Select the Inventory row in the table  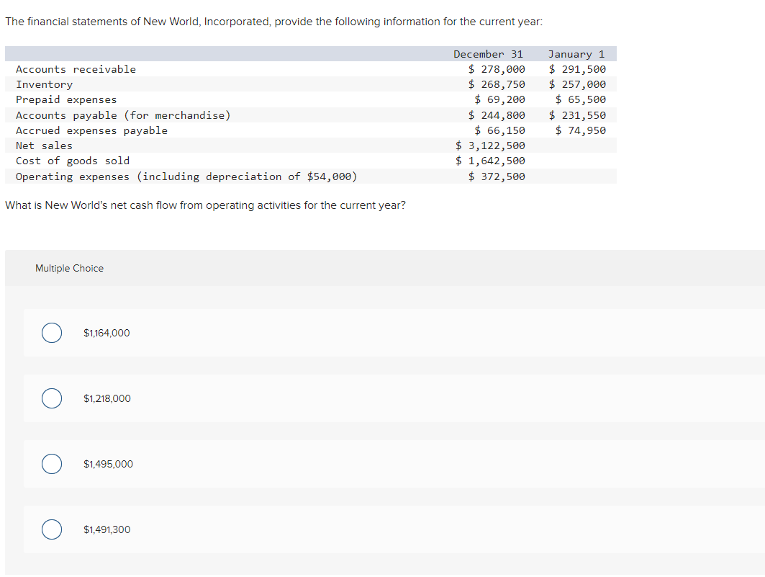pos(45,84)
